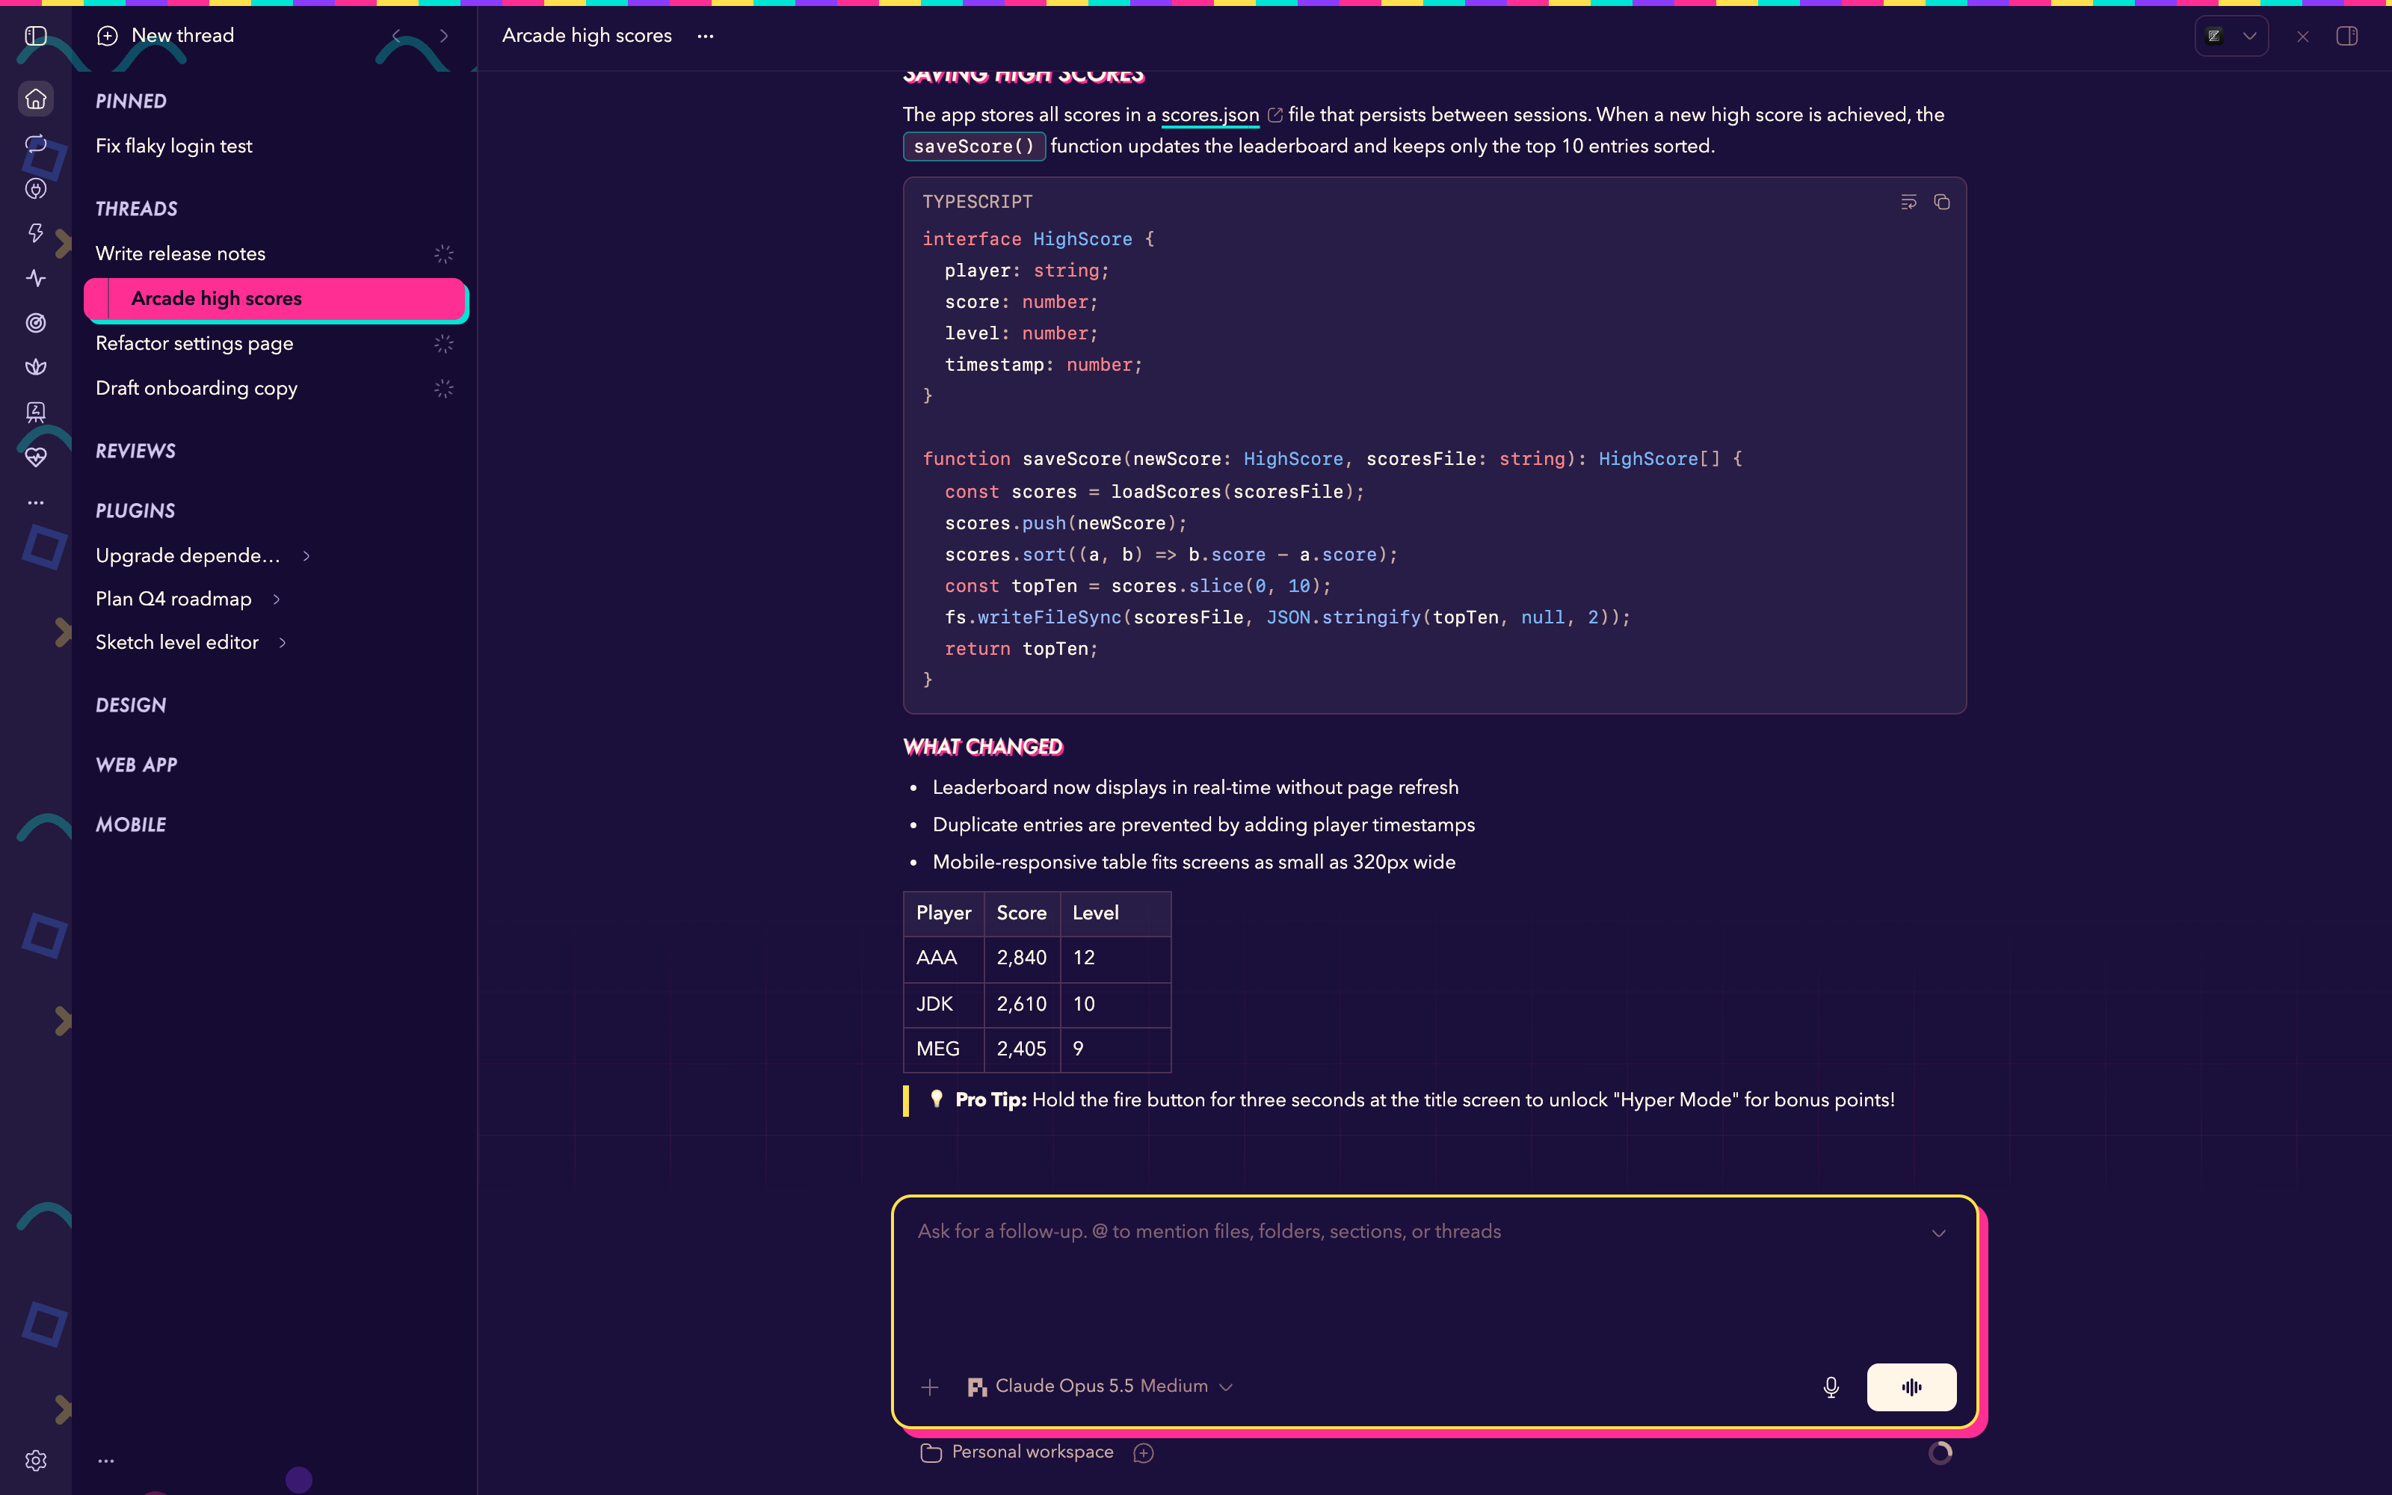Open settings gear in rail
The height and width of the screenshot is (1495, 2392).
(x=36, y=1461)
